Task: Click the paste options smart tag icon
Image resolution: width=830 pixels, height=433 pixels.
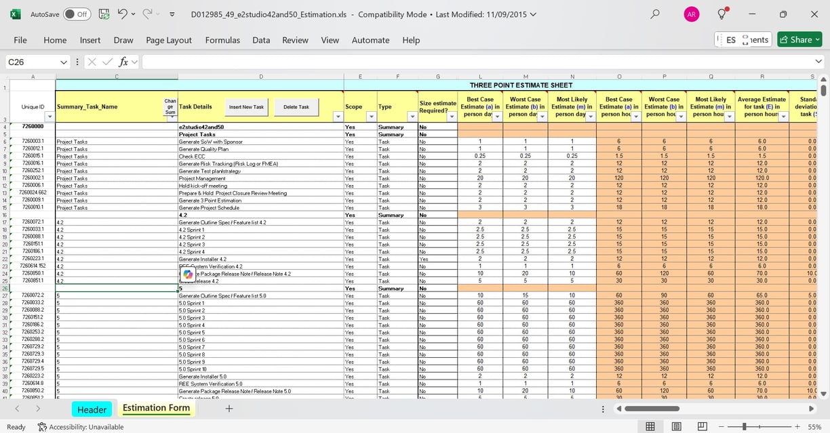Action: click(x=188, y=274)
